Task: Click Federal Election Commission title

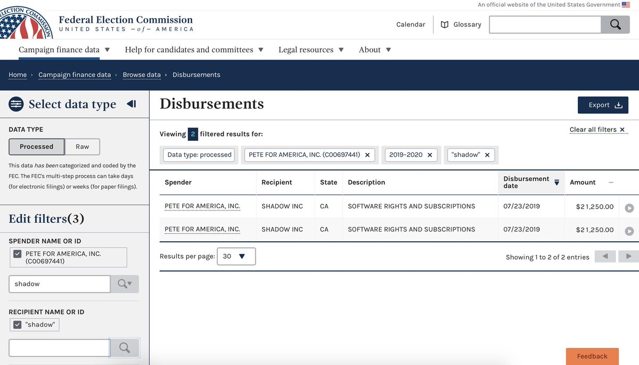Action: coord(126,20)
